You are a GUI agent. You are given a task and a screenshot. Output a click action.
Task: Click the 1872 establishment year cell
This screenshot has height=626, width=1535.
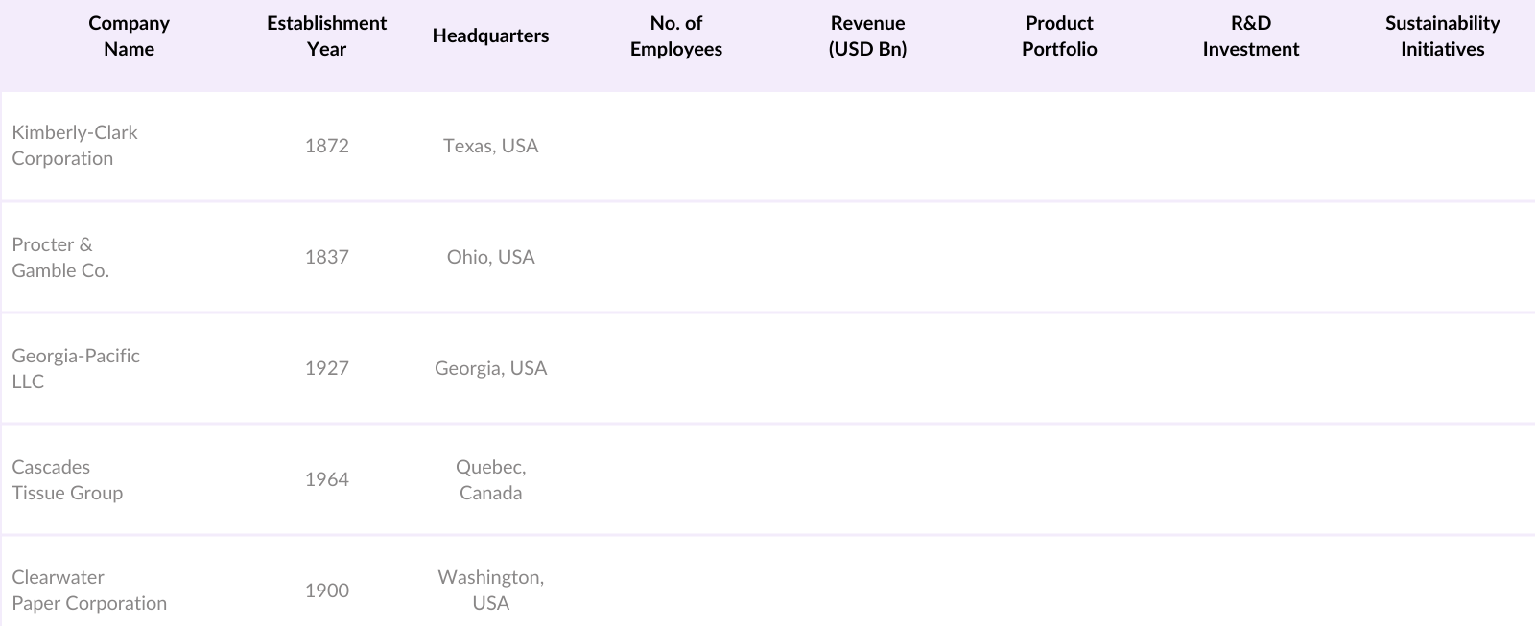326,146
